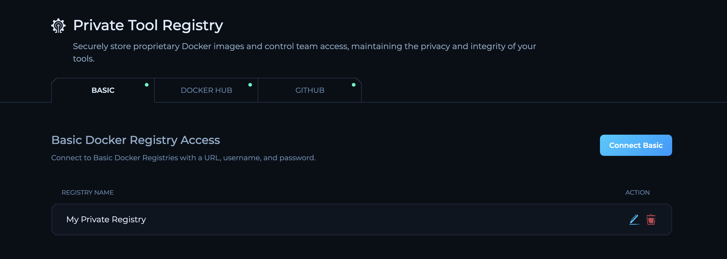Click the green status dot on the DOCKER HUB tab

pyautogui.click(x=250, y=84)
